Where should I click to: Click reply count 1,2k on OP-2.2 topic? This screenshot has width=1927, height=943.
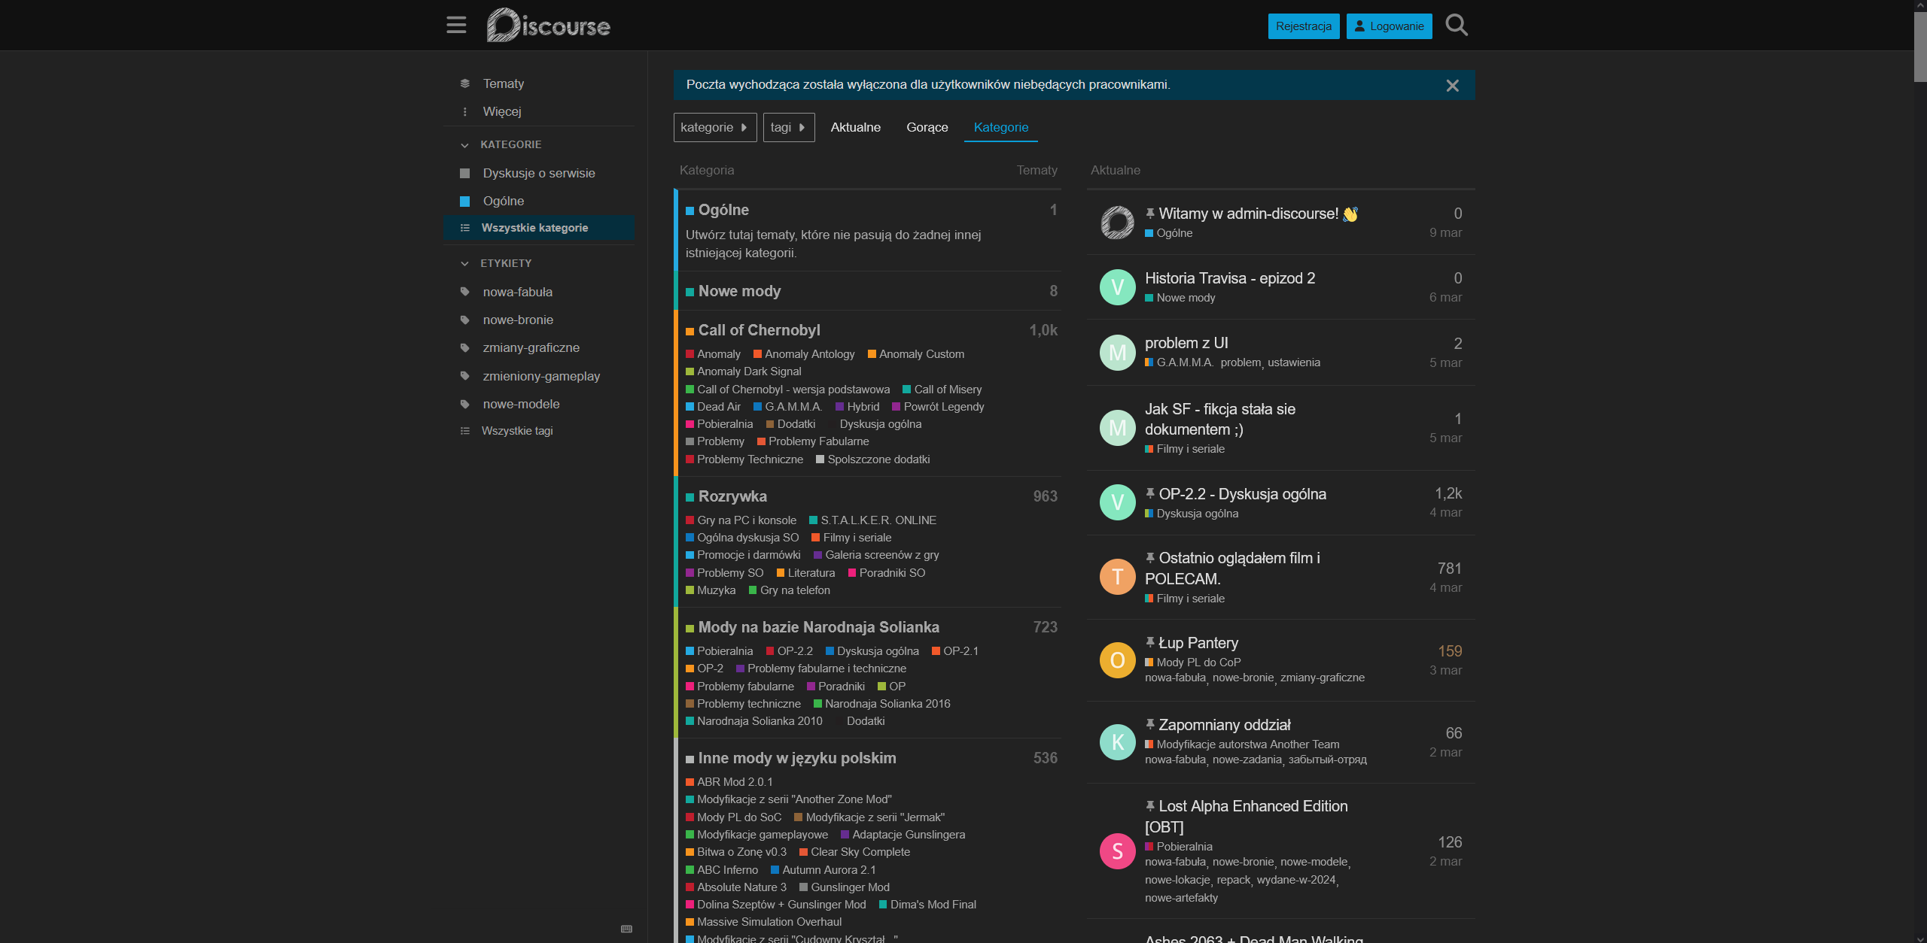(x=1448, y=493)
